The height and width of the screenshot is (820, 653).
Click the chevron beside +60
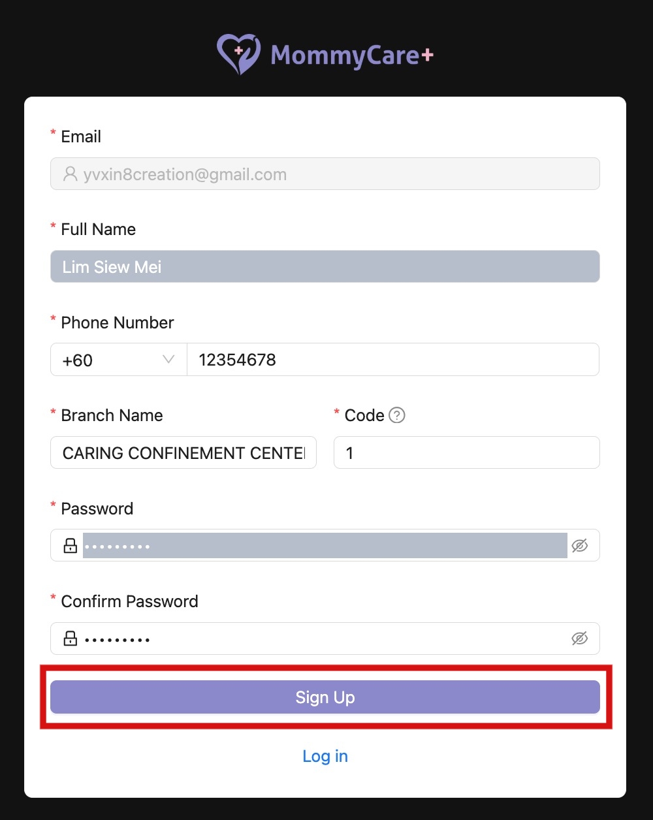point(168,359)
